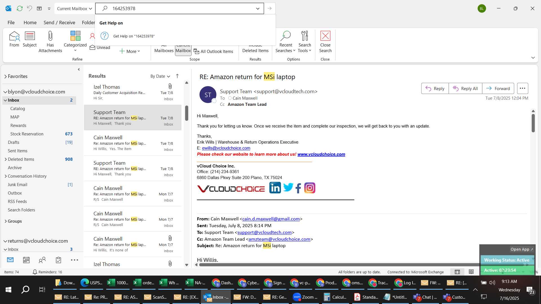Toggle Unread filter in Refine group
This screenshot has width=541, height=304.
point(100,48)
